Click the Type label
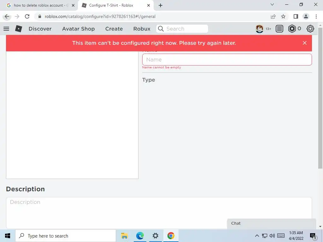Screen dimensions: 323x242 point(149,80)
